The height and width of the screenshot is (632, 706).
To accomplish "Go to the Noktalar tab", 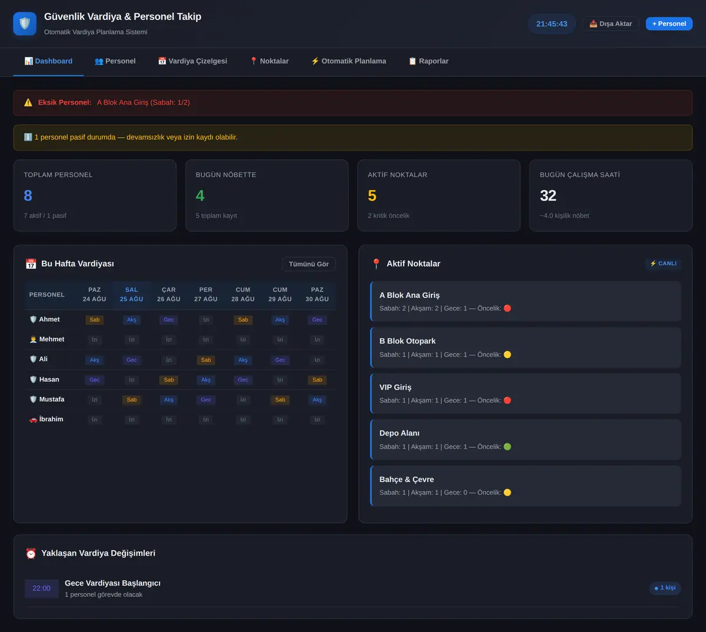I will 269,61.
